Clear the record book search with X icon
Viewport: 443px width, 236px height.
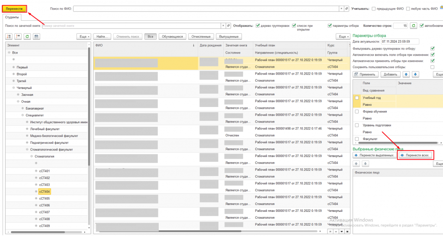click(223, 26)
